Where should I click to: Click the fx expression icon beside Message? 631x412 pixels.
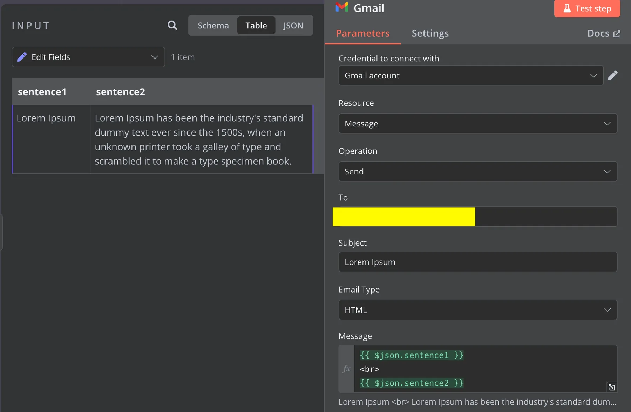click(x=346, y=369)
